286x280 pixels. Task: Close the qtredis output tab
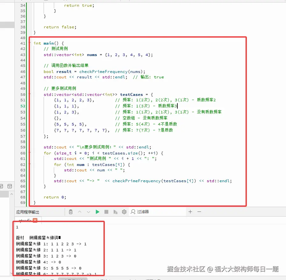(x=35, y=220)
